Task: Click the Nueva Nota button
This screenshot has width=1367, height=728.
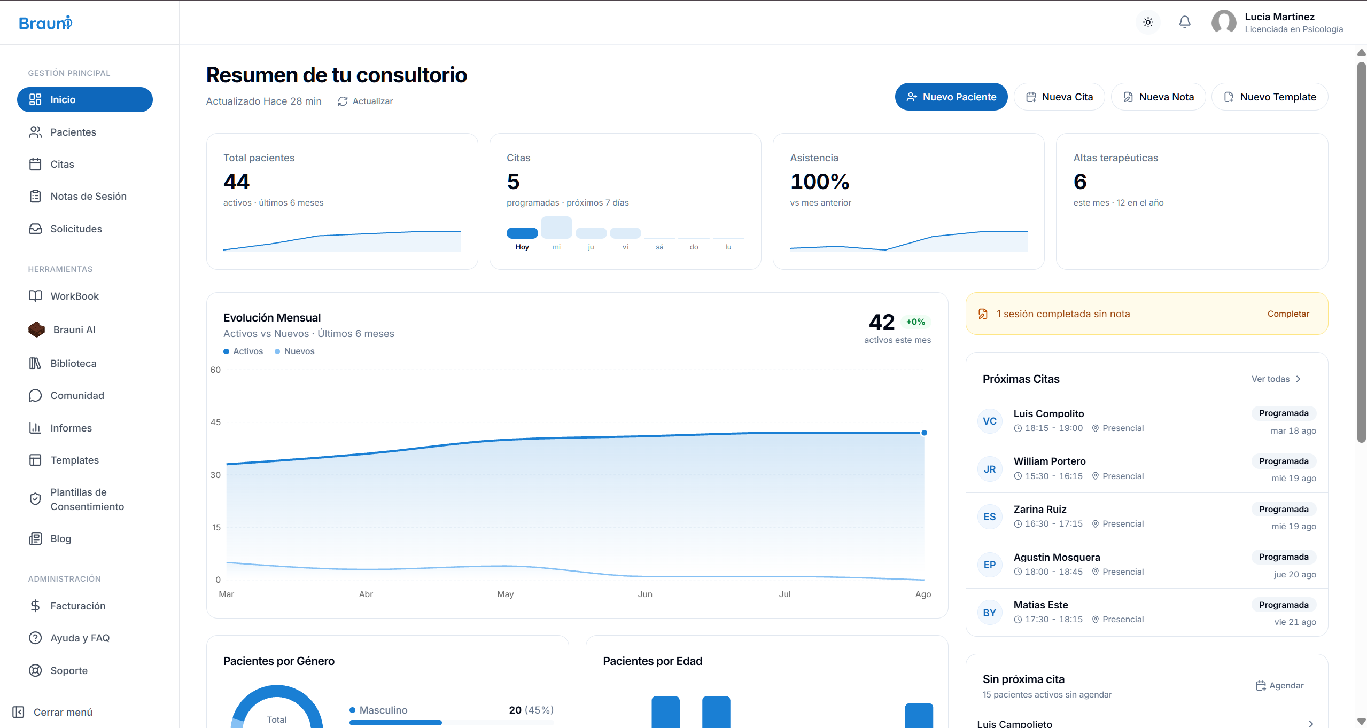Action: click(x=1158, y=97)
